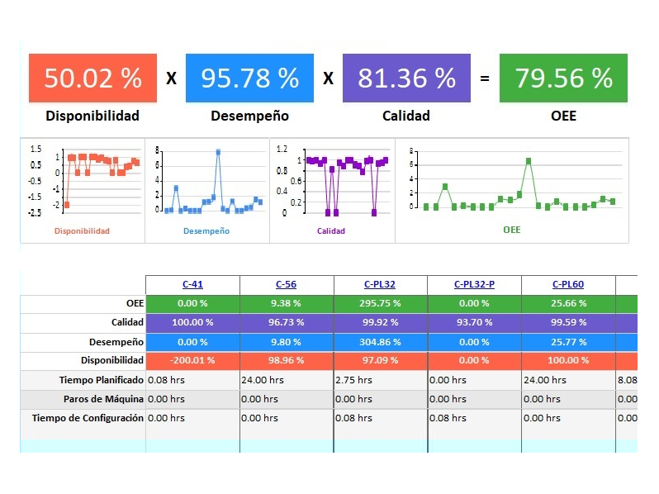659x494 pixels.
Task: Click the 304.86 % Desempeño cell
Action: 381,342
